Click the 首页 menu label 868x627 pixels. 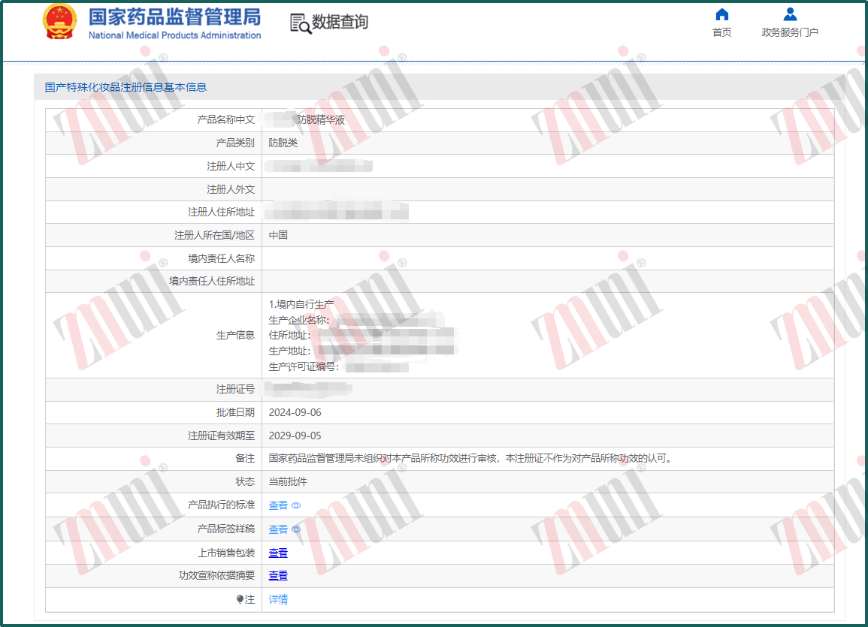point(722,32)
